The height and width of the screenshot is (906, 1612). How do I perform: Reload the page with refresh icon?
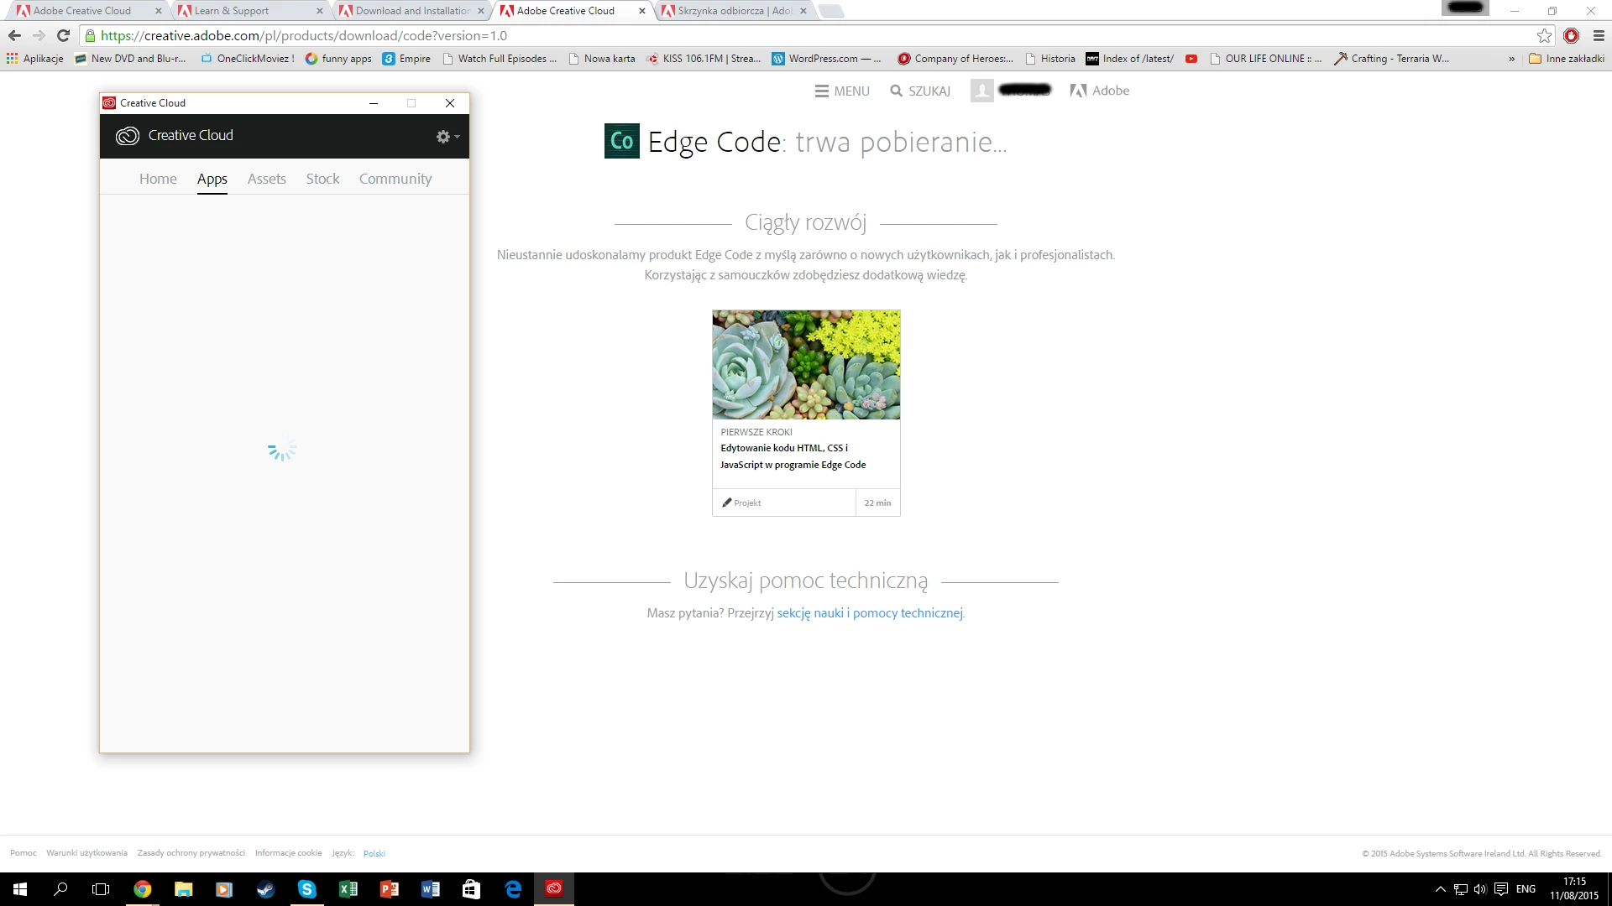(x=63, y=35)
